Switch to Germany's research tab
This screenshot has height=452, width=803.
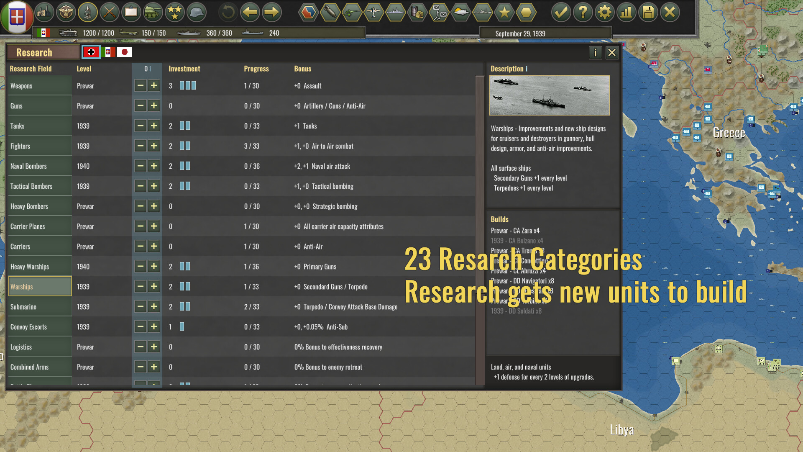(x=91, y=52)
